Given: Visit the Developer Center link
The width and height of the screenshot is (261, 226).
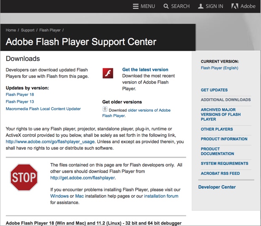Looking at the screenshot, I should (x=217, y=187).
